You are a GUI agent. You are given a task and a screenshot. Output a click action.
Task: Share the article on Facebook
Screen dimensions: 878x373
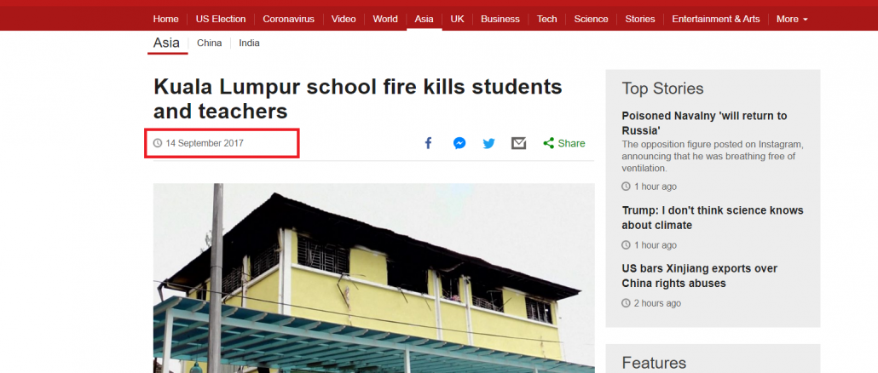click(x=429, y=143)
